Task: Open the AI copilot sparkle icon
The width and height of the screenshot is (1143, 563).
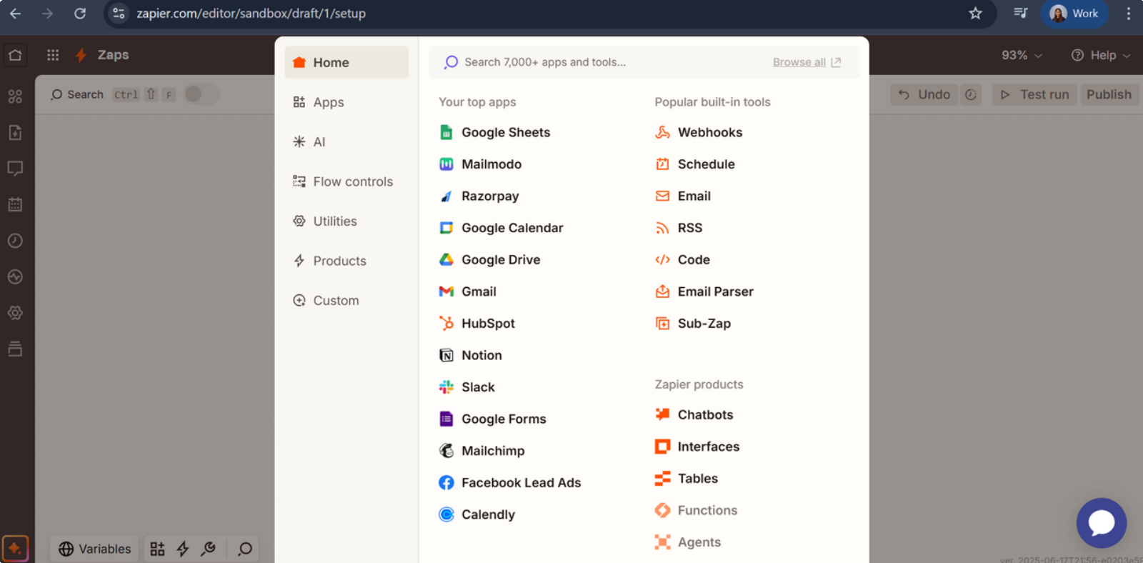Action: click(x=15, y=549)
